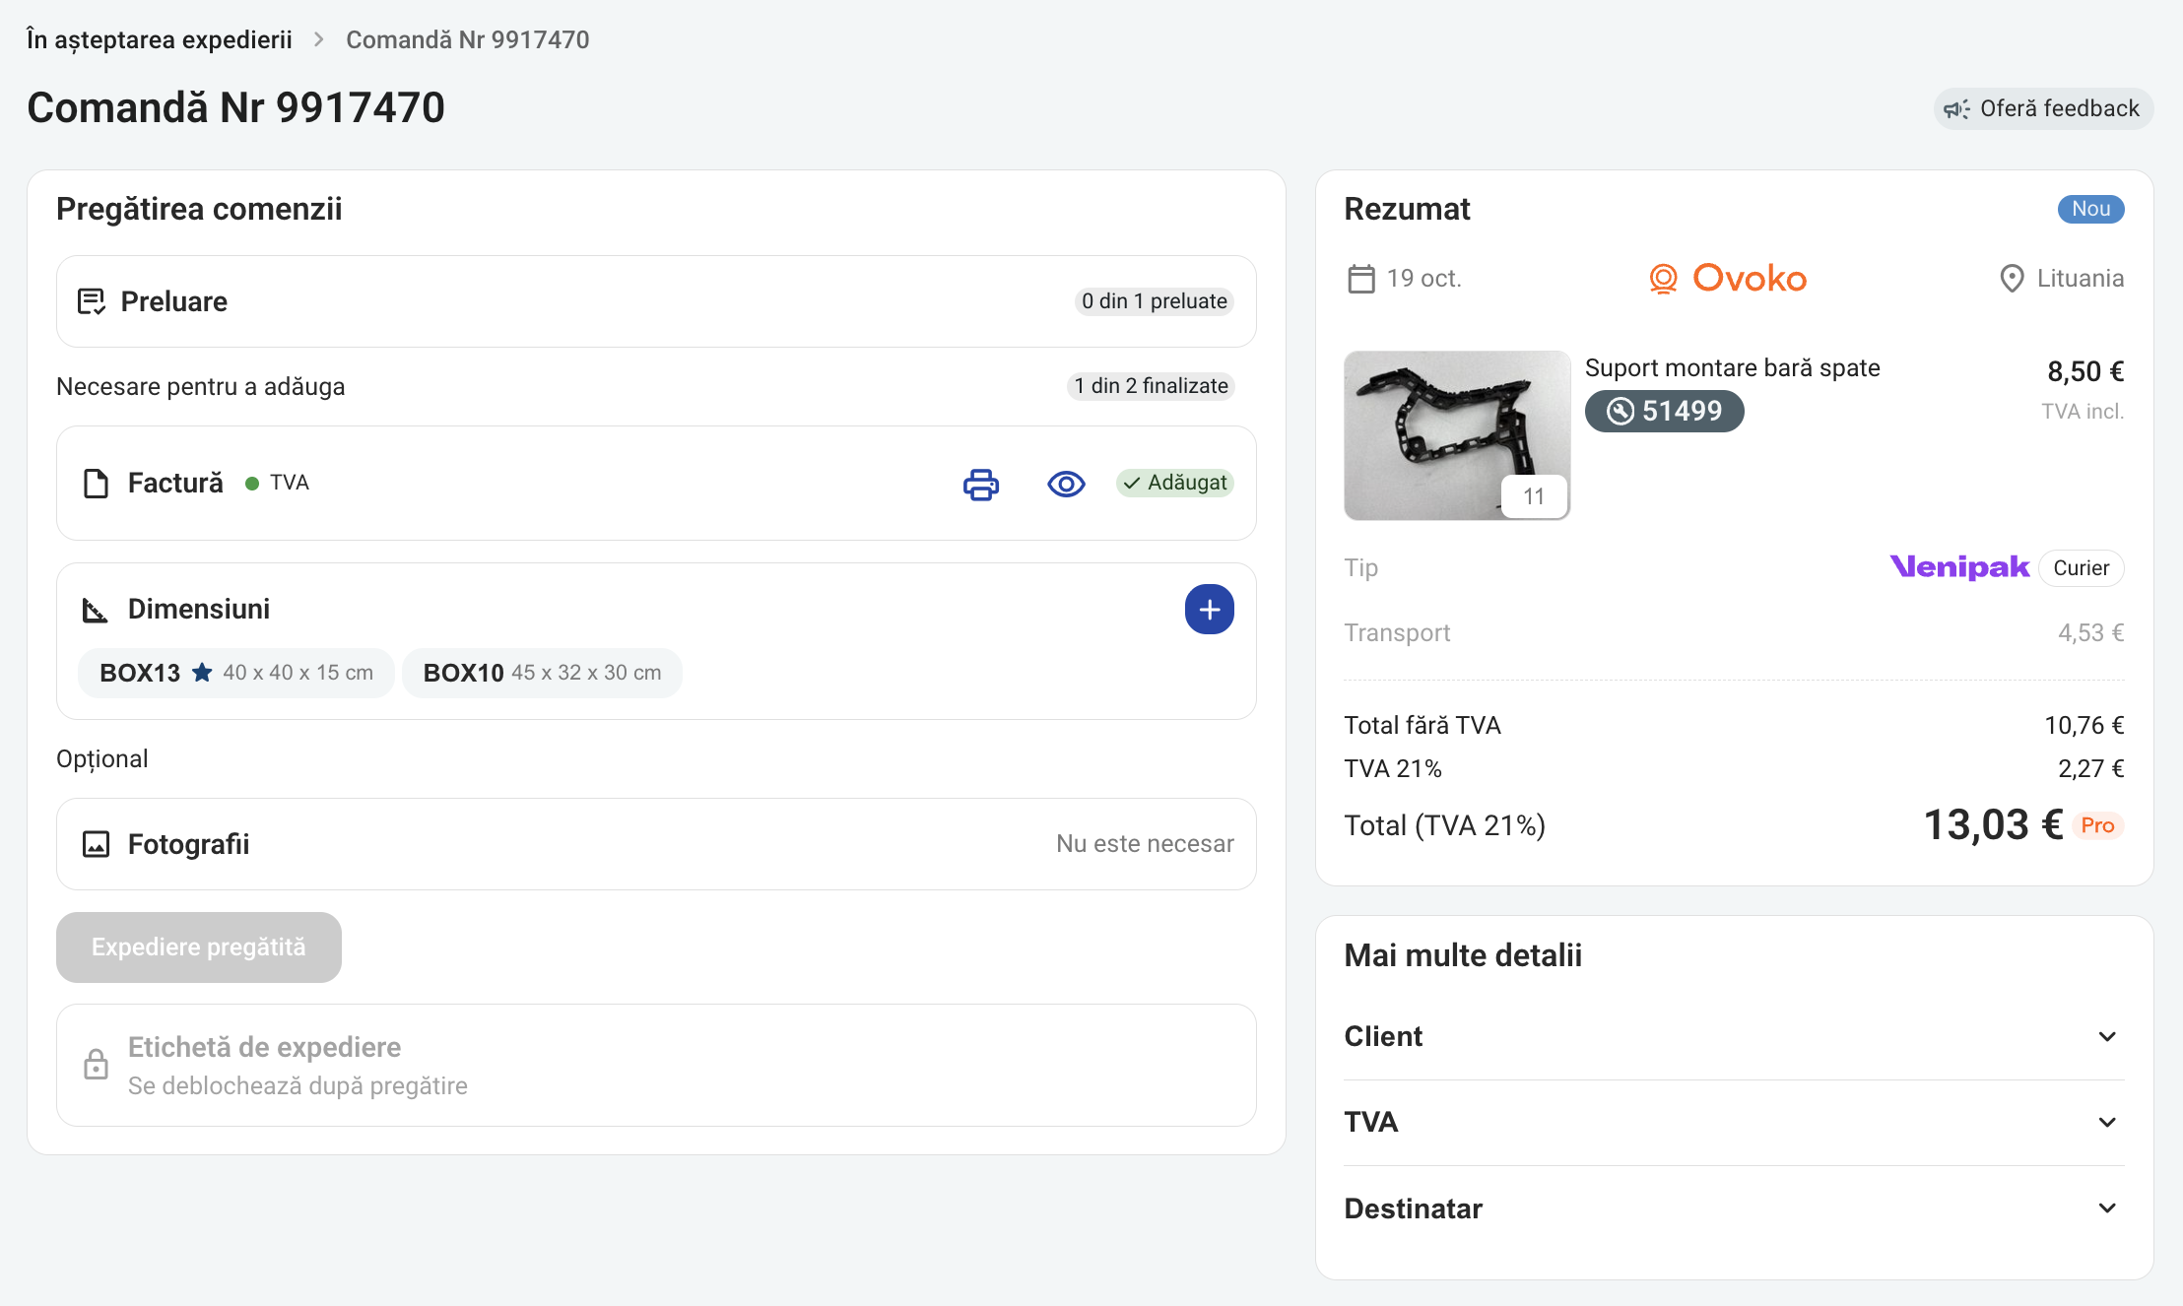This screenshot has height=1306, width=2183.
Task: Click the Factură document icon
Action: 96,484
